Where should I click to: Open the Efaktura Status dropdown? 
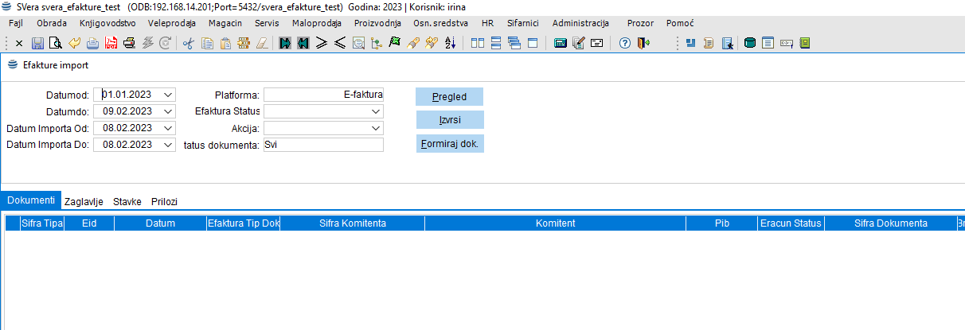376,111
